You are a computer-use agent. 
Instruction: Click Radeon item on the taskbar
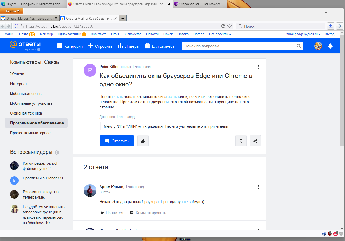click(185, 239)
